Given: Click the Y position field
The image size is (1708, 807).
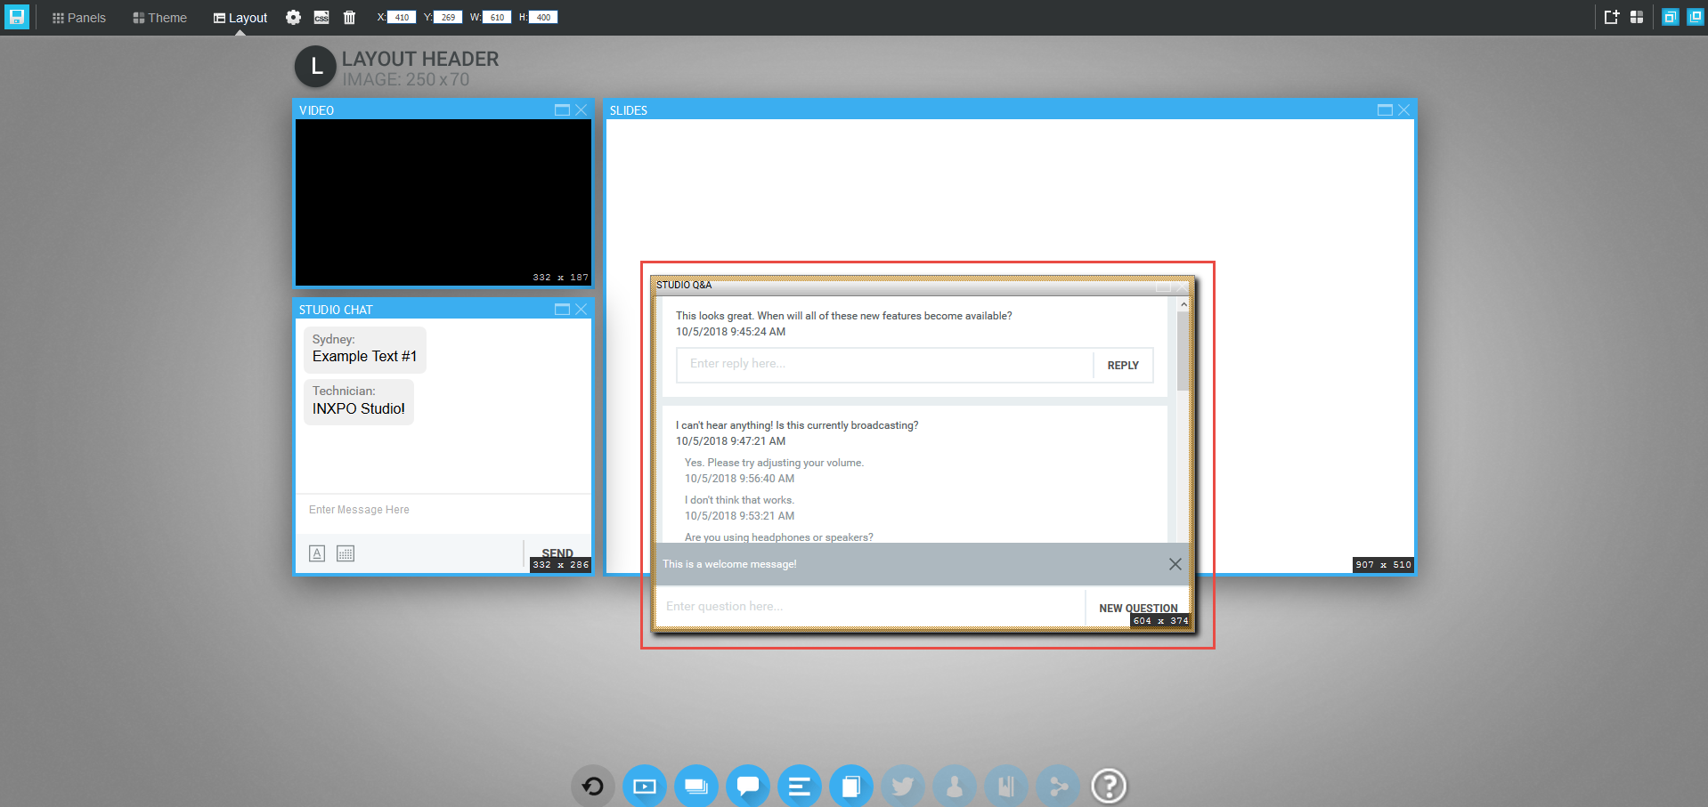Looking at the screenshot, I should coord(448,17).
